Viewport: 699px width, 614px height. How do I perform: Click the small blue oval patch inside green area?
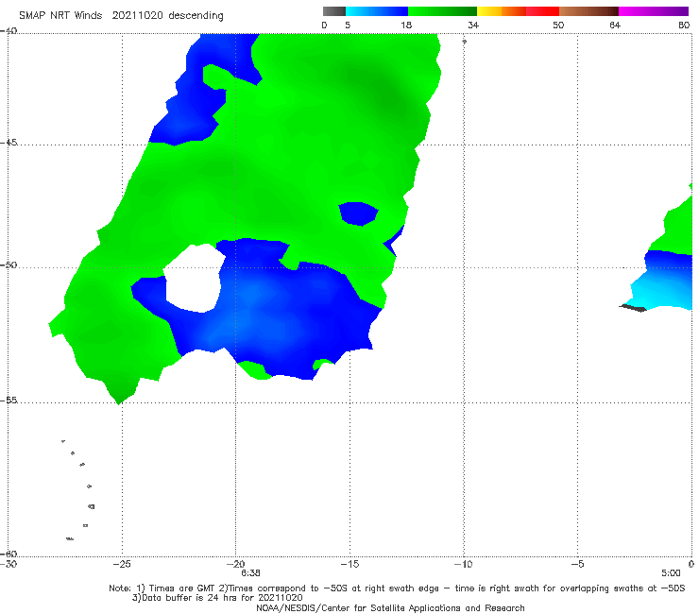[358, 213]
